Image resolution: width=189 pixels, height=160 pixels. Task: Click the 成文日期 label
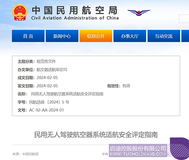[26, 78]
